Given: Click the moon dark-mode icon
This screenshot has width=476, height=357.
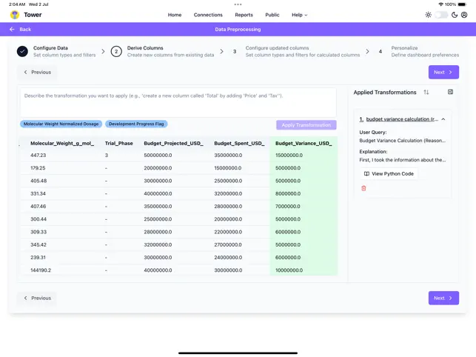Looking at the screenshot, I should (x=455, y=15).
